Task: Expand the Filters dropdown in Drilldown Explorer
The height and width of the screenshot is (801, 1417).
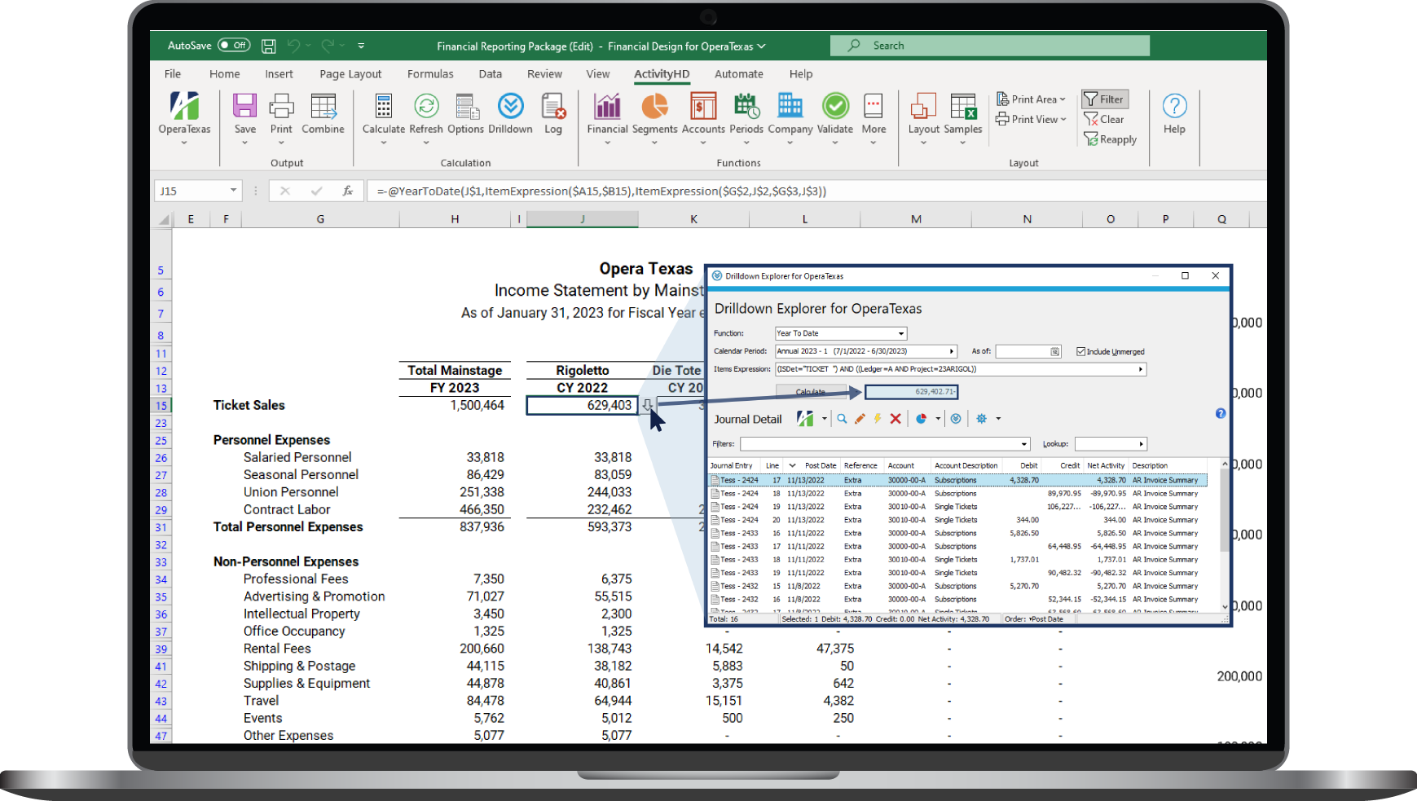Action: [1024, 444]
